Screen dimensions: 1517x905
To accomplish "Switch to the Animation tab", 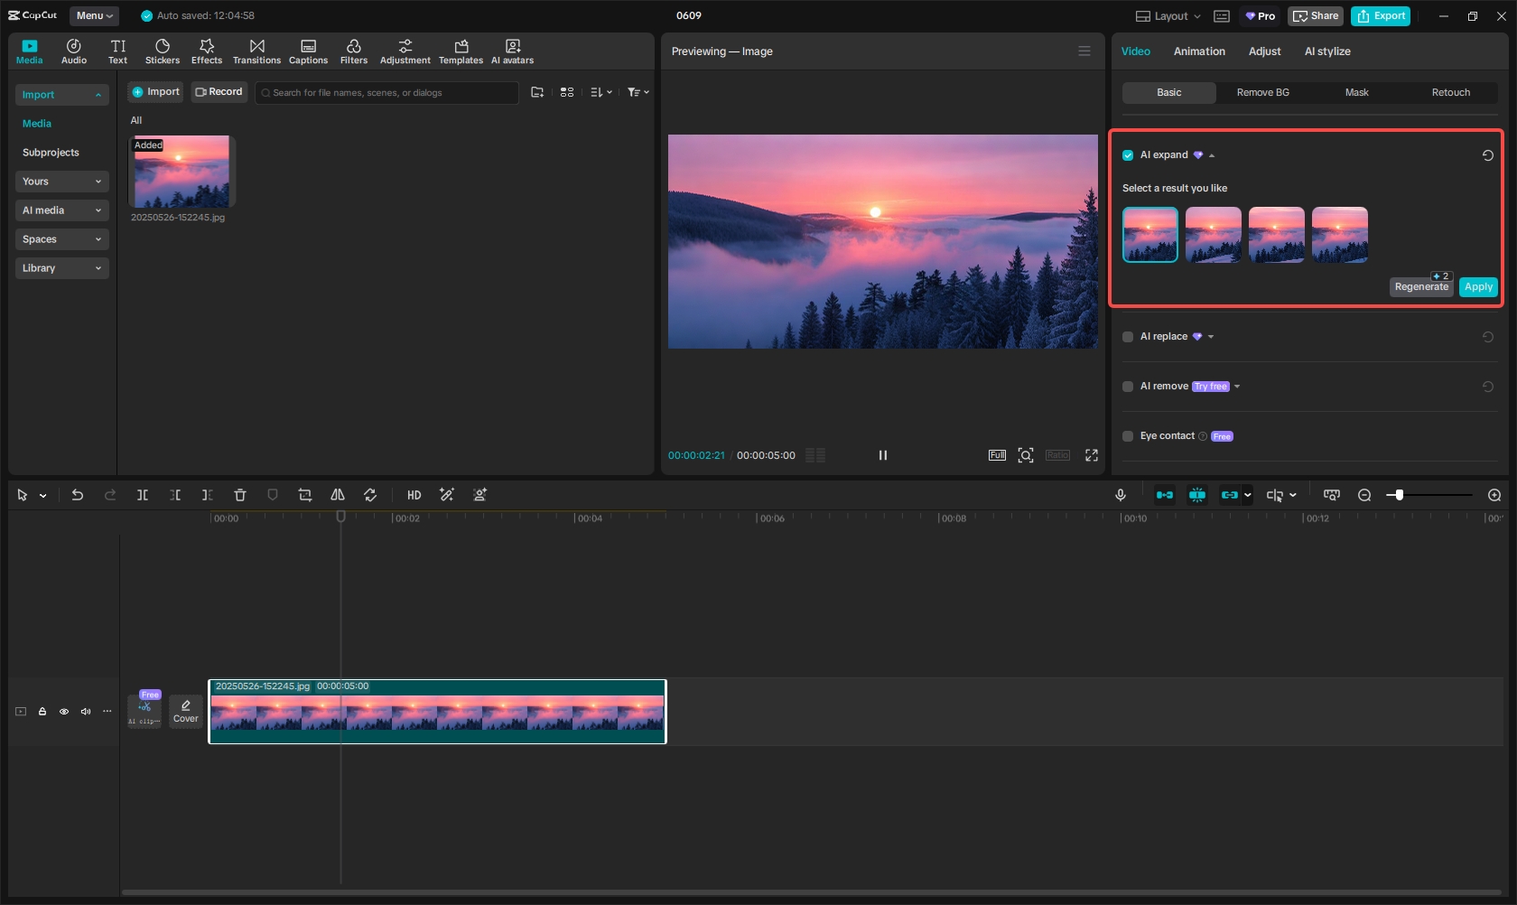I will [1199, 51].
